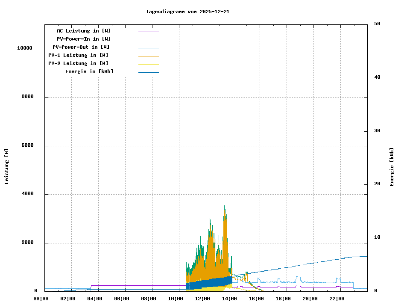410x308 pixels.
Task: Select the light blue PV-Power-Out line sample
Action: (148, 48)
